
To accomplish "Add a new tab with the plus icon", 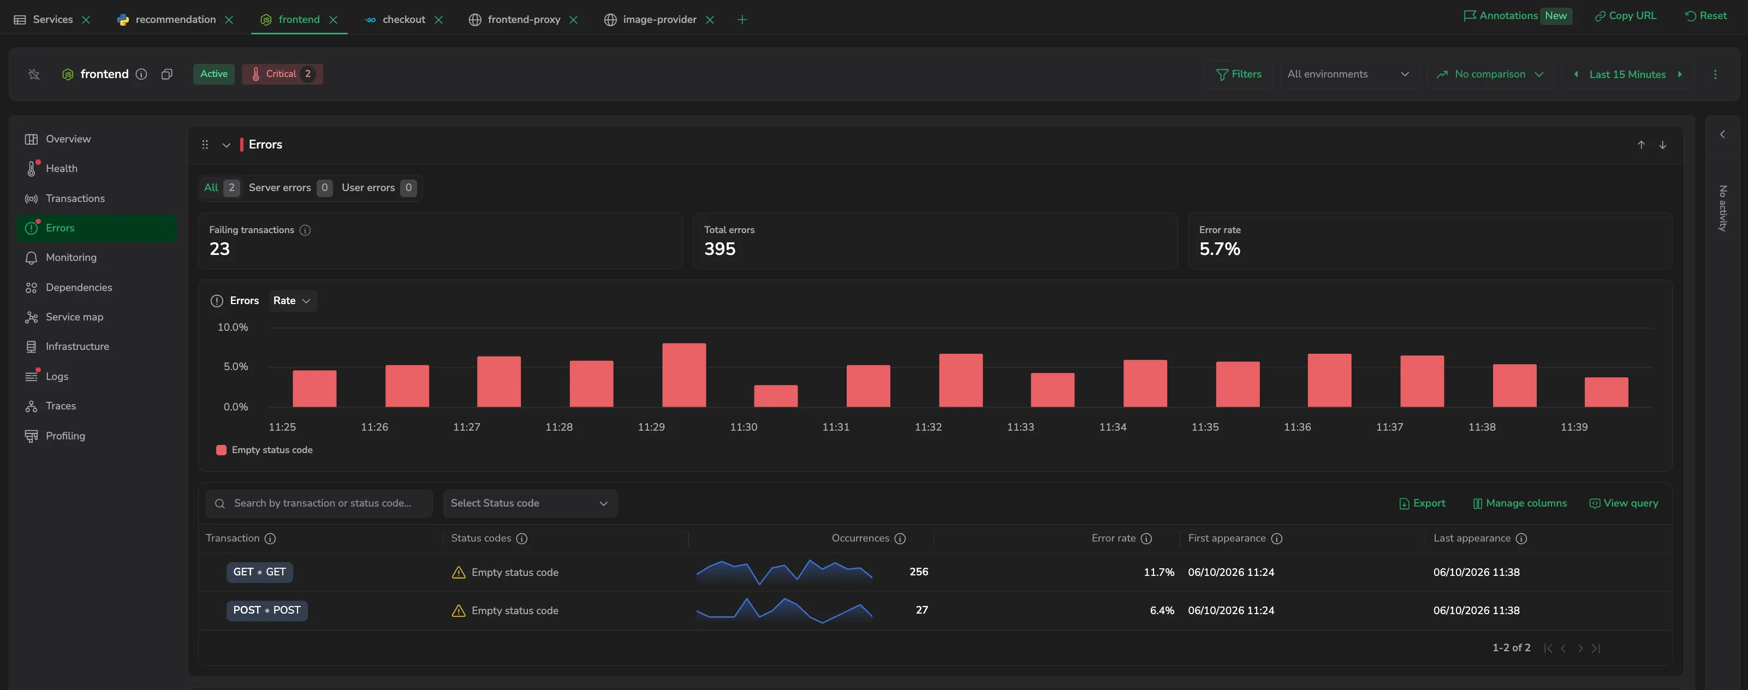I will coord(742,20).
